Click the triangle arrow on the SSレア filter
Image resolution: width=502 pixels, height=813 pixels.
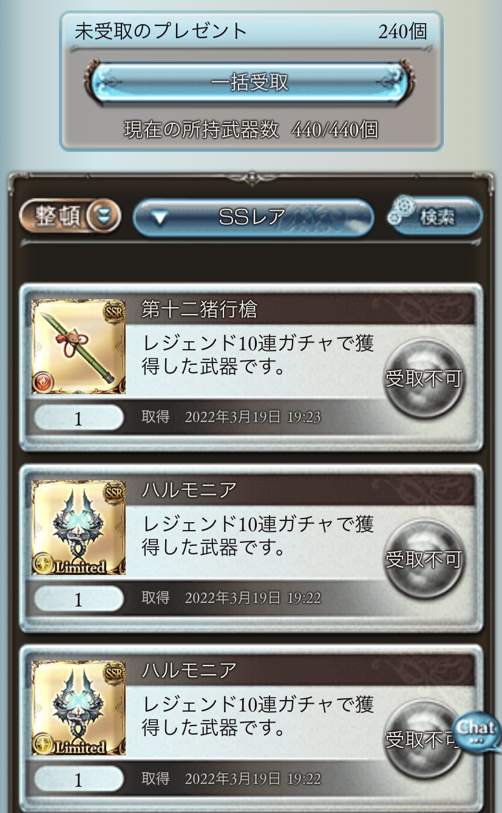click(159, 219)
